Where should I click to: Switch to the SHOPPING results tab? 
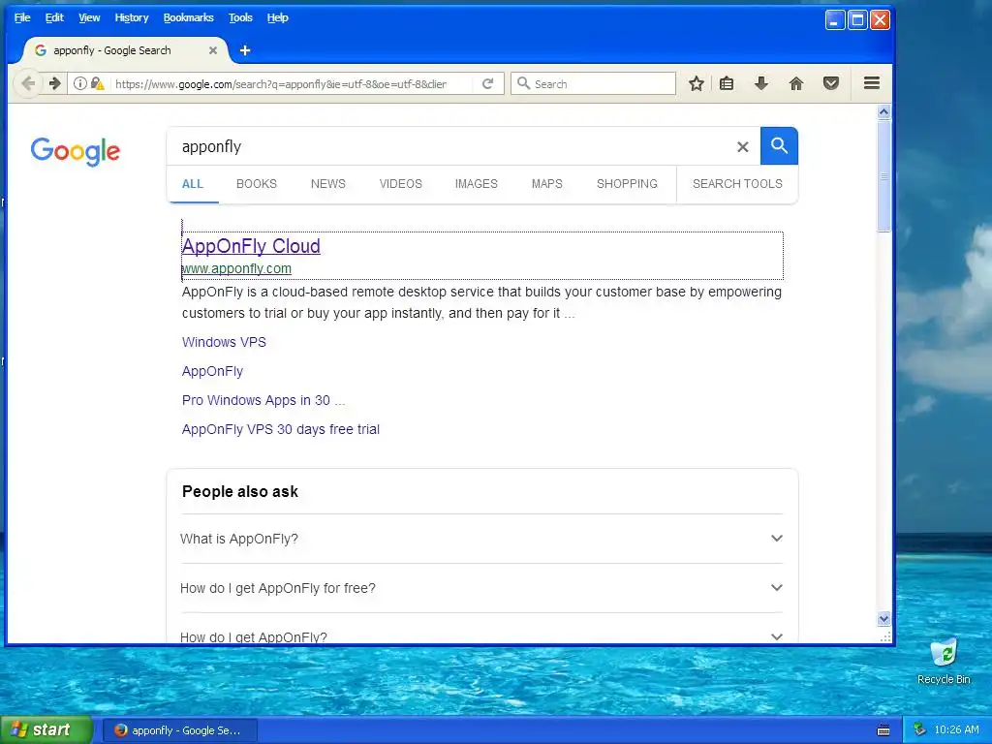point(627,184)
